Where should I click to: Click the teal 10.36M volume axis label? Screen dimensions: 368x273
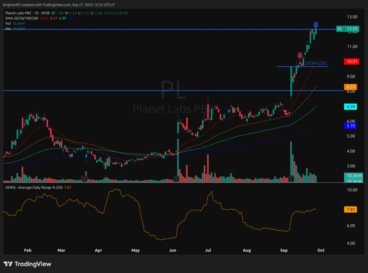point(354,176)
